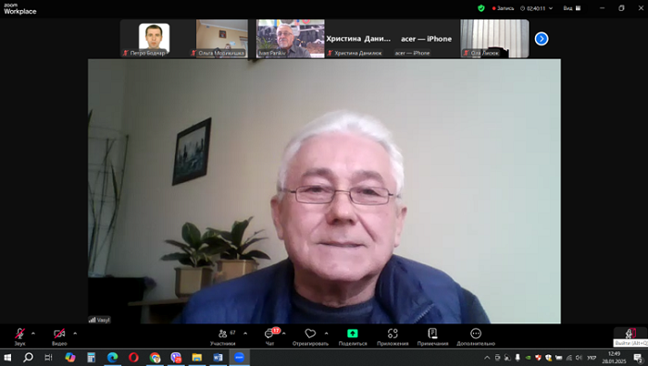
Task: Turn on camera with Видео button
Action: click(59, 336)
